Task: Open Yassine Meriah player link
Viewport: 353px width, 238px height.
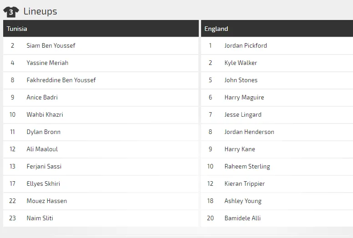Action: 47,63
